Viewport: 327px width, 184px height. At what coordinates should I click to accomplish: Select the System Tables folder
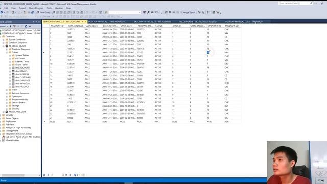coord(22,55)
